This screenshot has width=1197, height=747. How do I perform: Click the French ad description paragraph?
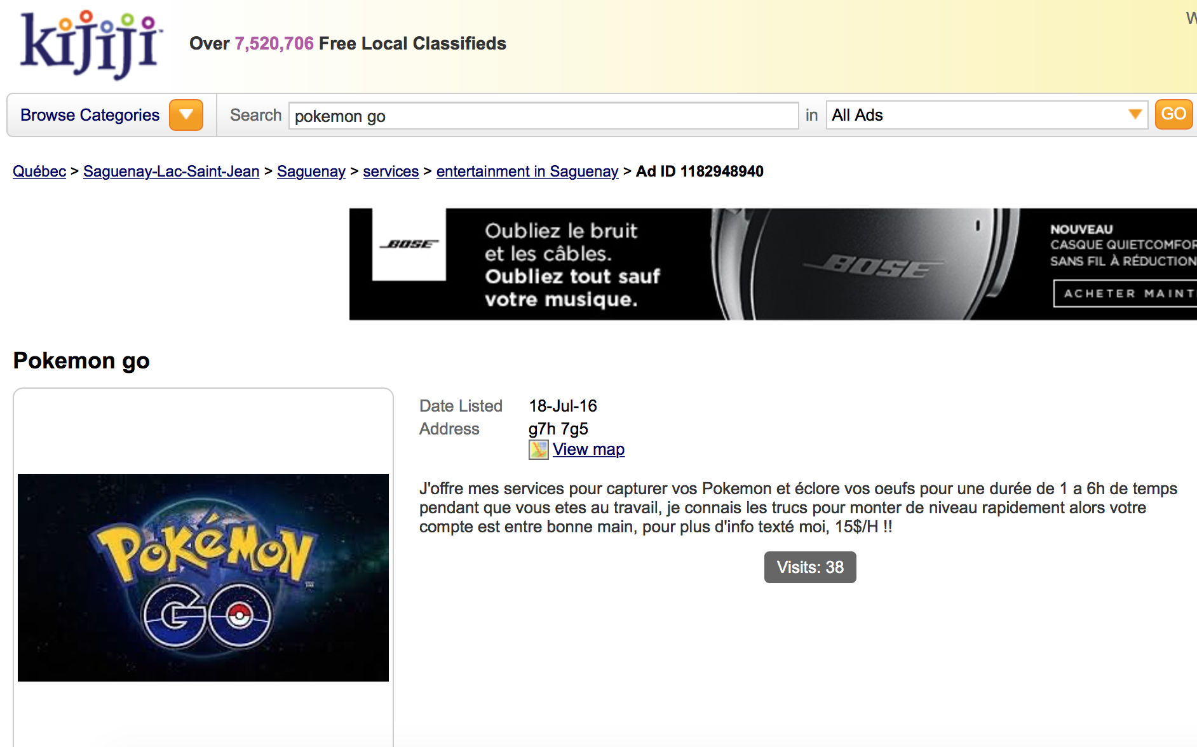click(798, 508)
